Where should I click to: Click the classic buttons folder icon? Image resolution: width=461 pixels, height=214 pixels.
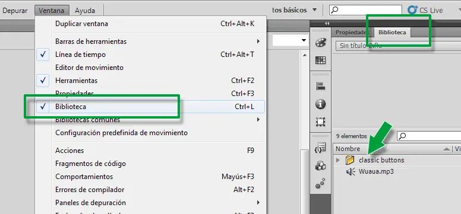coord(350,160)
